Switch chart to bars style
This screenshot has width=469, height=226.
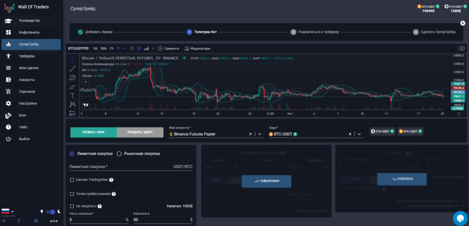click(131, 48)
